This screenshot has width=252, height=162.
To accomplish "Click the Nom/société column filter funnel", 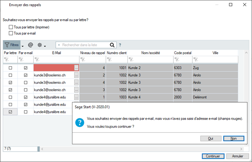I will [x=131, y=59].
